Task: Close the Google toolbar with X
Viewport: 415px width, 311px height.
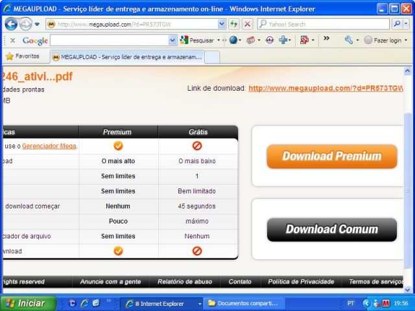Action: click(x=12, y=40)
